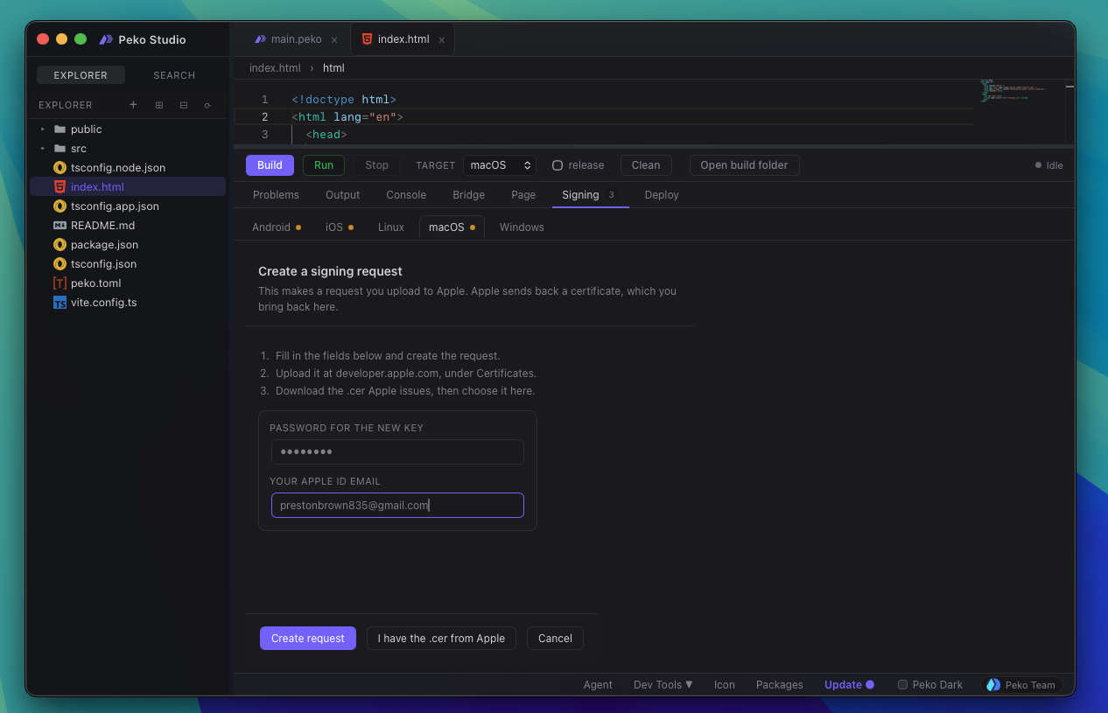The image size is (1108, 713).
Task: Open the Output panel tab
Action: 343,195
